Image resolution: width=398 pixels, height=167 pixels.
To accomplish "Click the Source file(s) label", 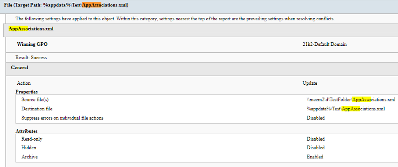I will [x=37, y=100].
